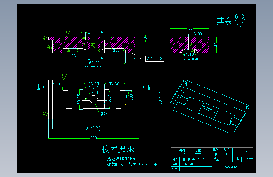Click the '件数' cell in title block

(216, 155)
